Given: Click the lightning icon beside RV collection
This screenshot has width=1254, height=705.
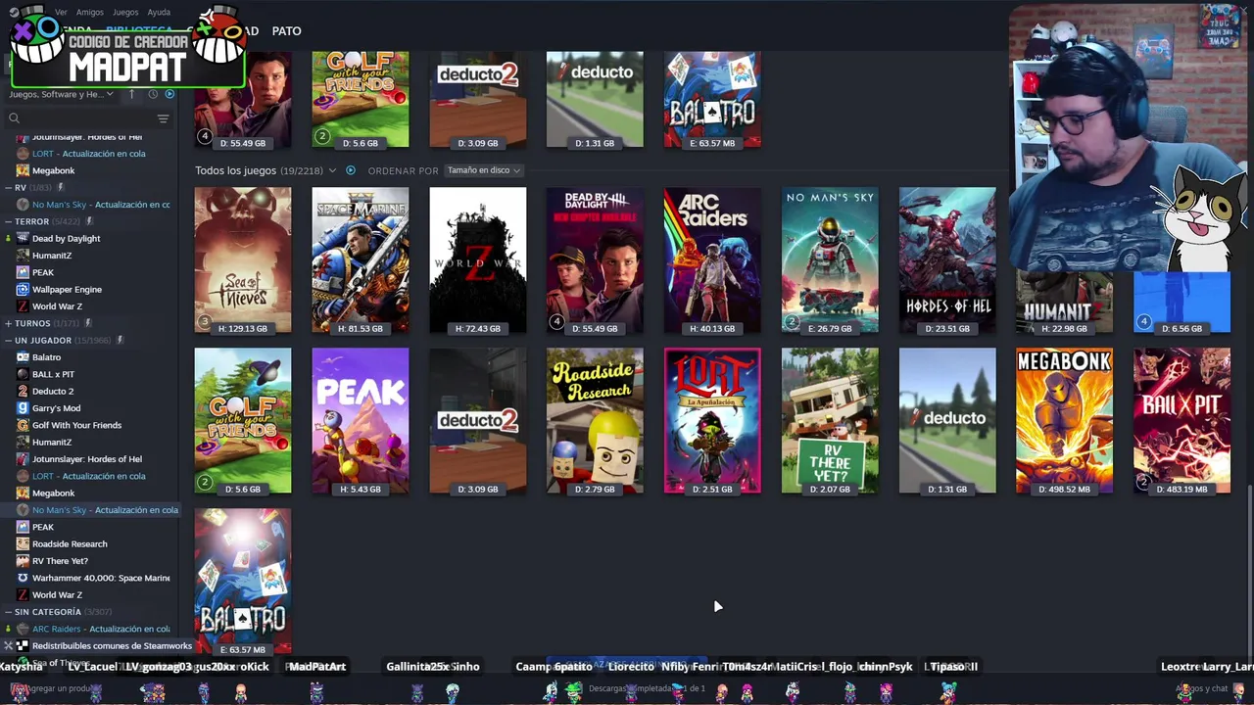Looking at the screenshot, I should point(60,187).
